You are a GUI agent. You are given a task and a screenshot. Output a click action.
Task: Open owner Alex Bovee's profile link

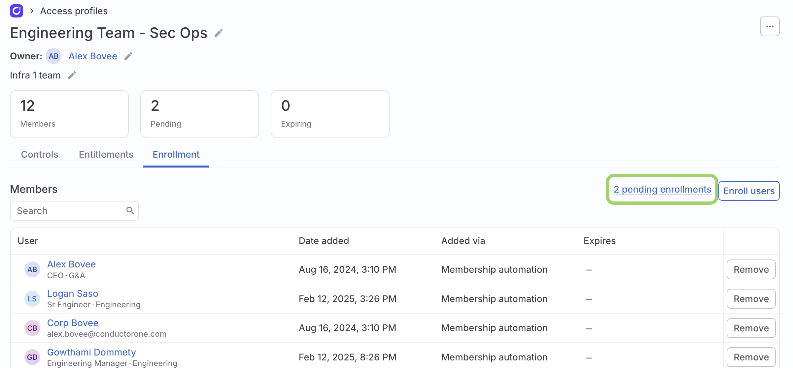click(x=93, y=56)
